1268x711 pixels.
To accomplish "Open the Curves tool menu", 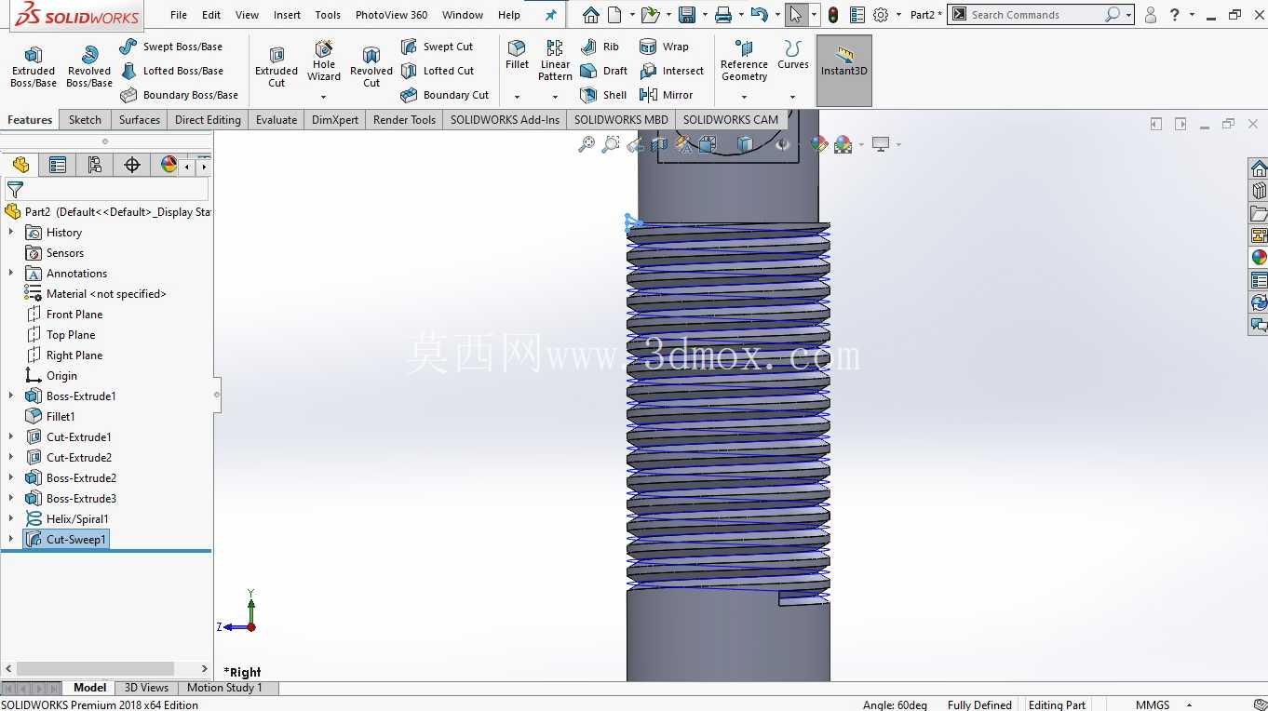I will point(793,56).
